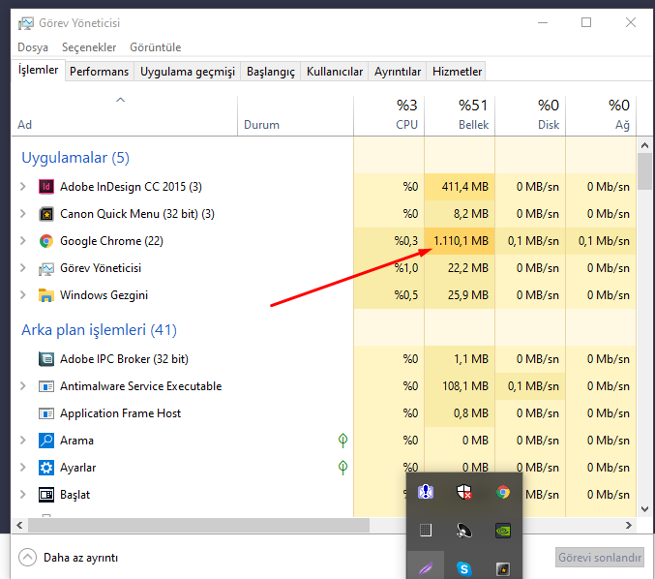Select the İşlemler tab
The image size is (655, 579).
pyautogui.click(x=38, y=70)
